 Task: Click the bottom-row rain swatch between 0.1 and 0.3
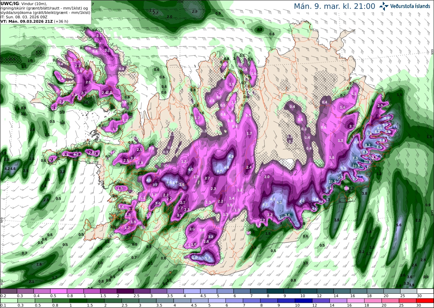click(8, 301)
